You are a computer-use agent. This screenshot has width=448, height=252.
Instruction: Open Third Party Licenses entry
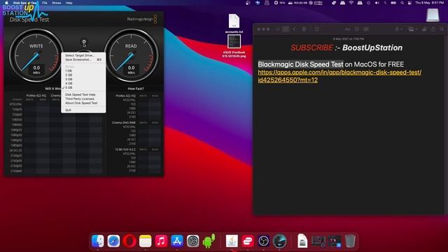83,99
